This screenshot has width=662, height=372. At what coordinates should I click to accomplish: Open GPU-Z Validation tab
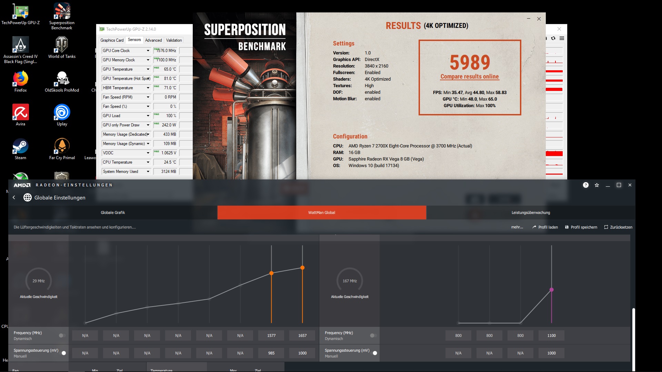[x=174, y=40]
